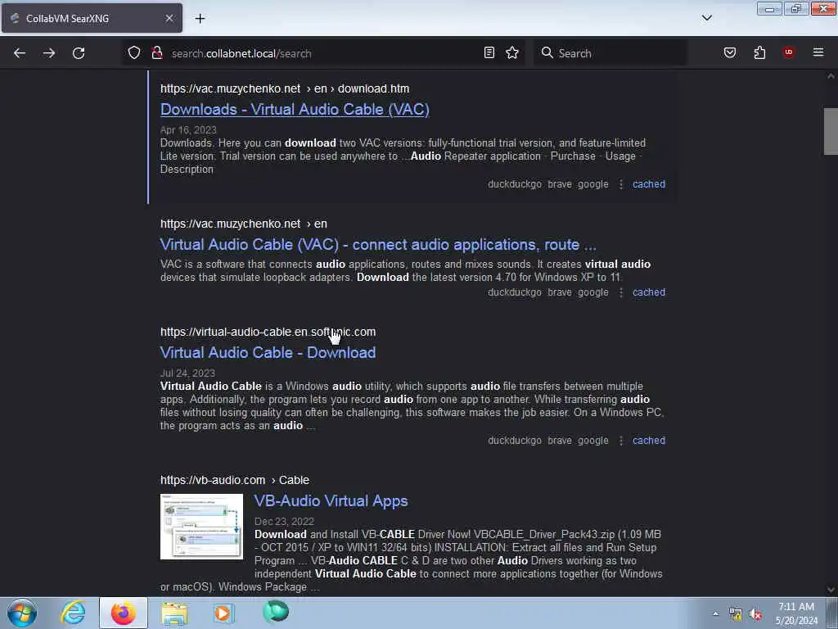
Task: Open the Pocket save icon
Action: [x=730, y=52]
